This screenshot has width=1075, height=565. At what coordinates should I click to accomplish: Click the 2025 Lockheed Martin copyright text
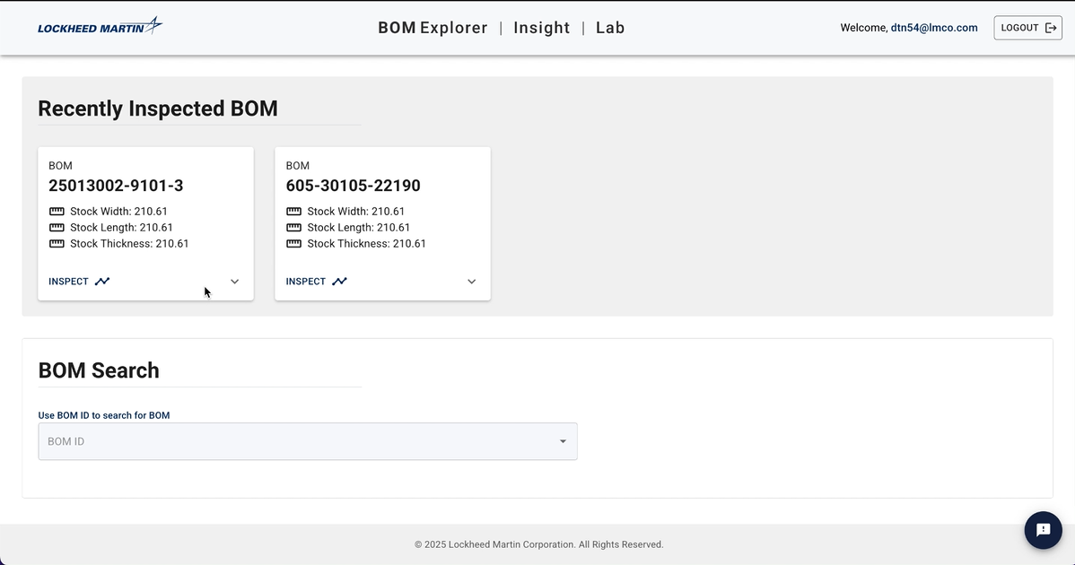coord(539,544)
